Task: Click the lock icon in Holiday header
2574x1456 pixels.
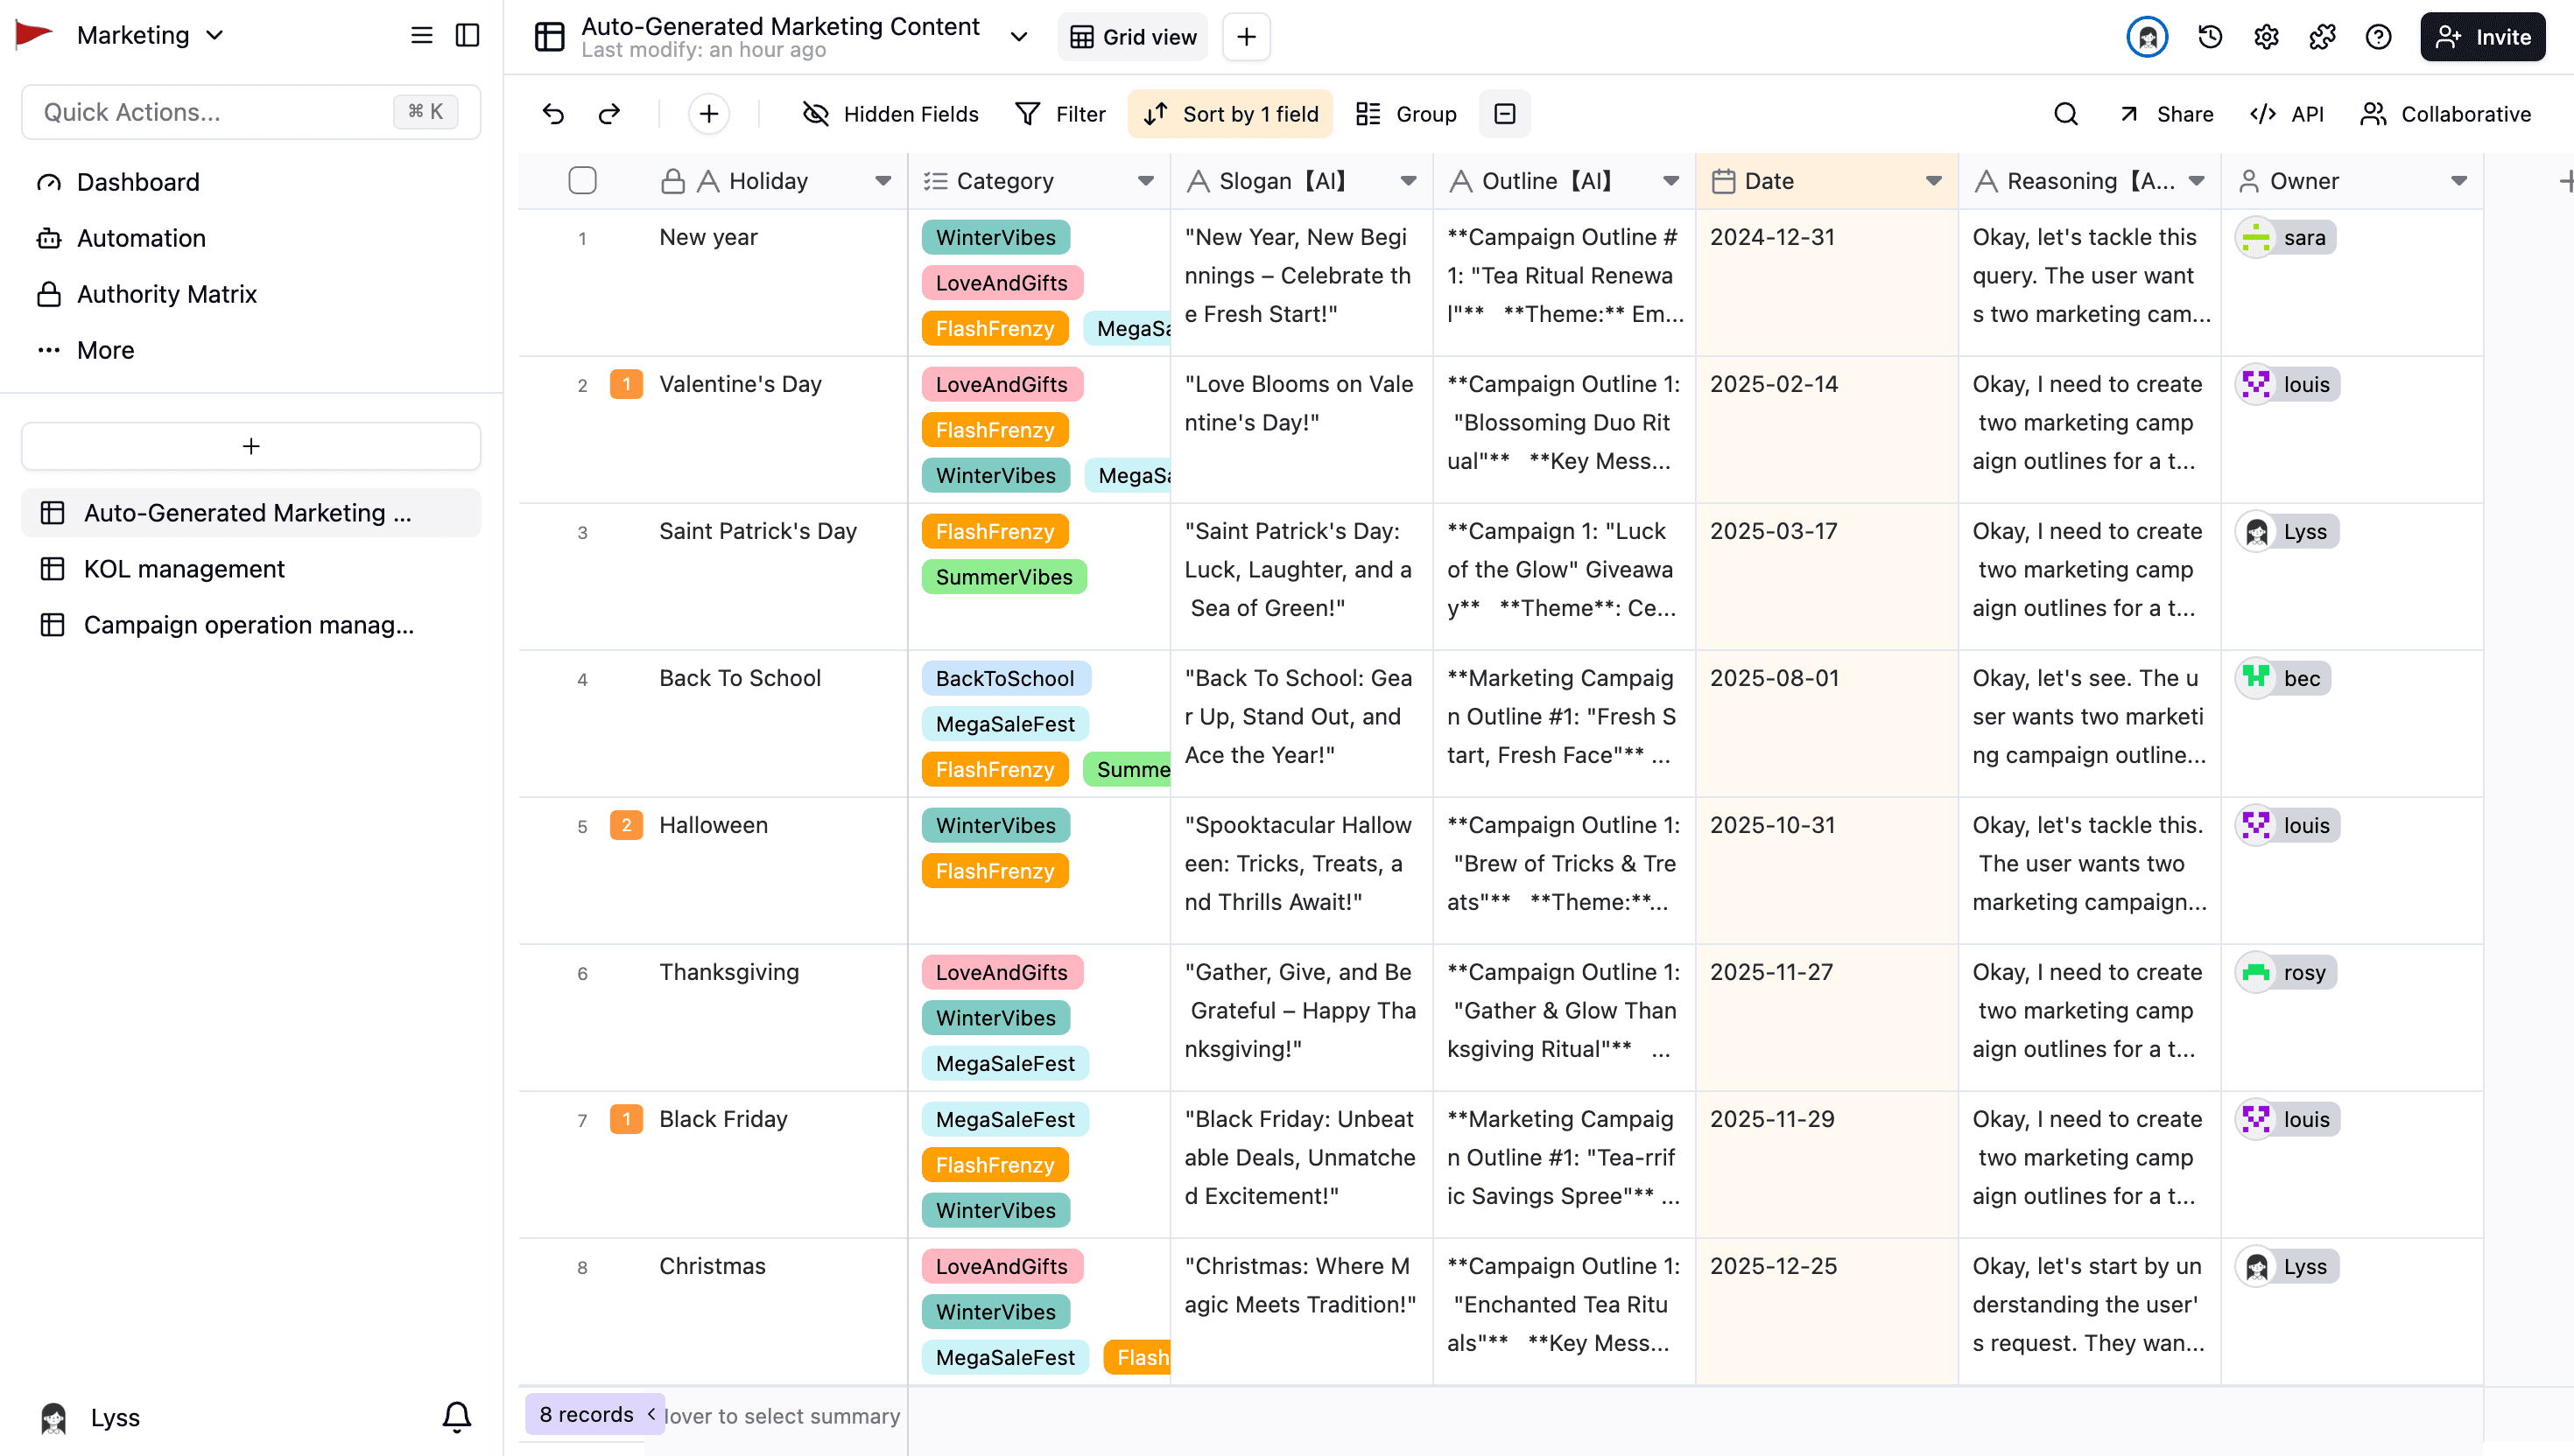Action: [x=673, y=181]
